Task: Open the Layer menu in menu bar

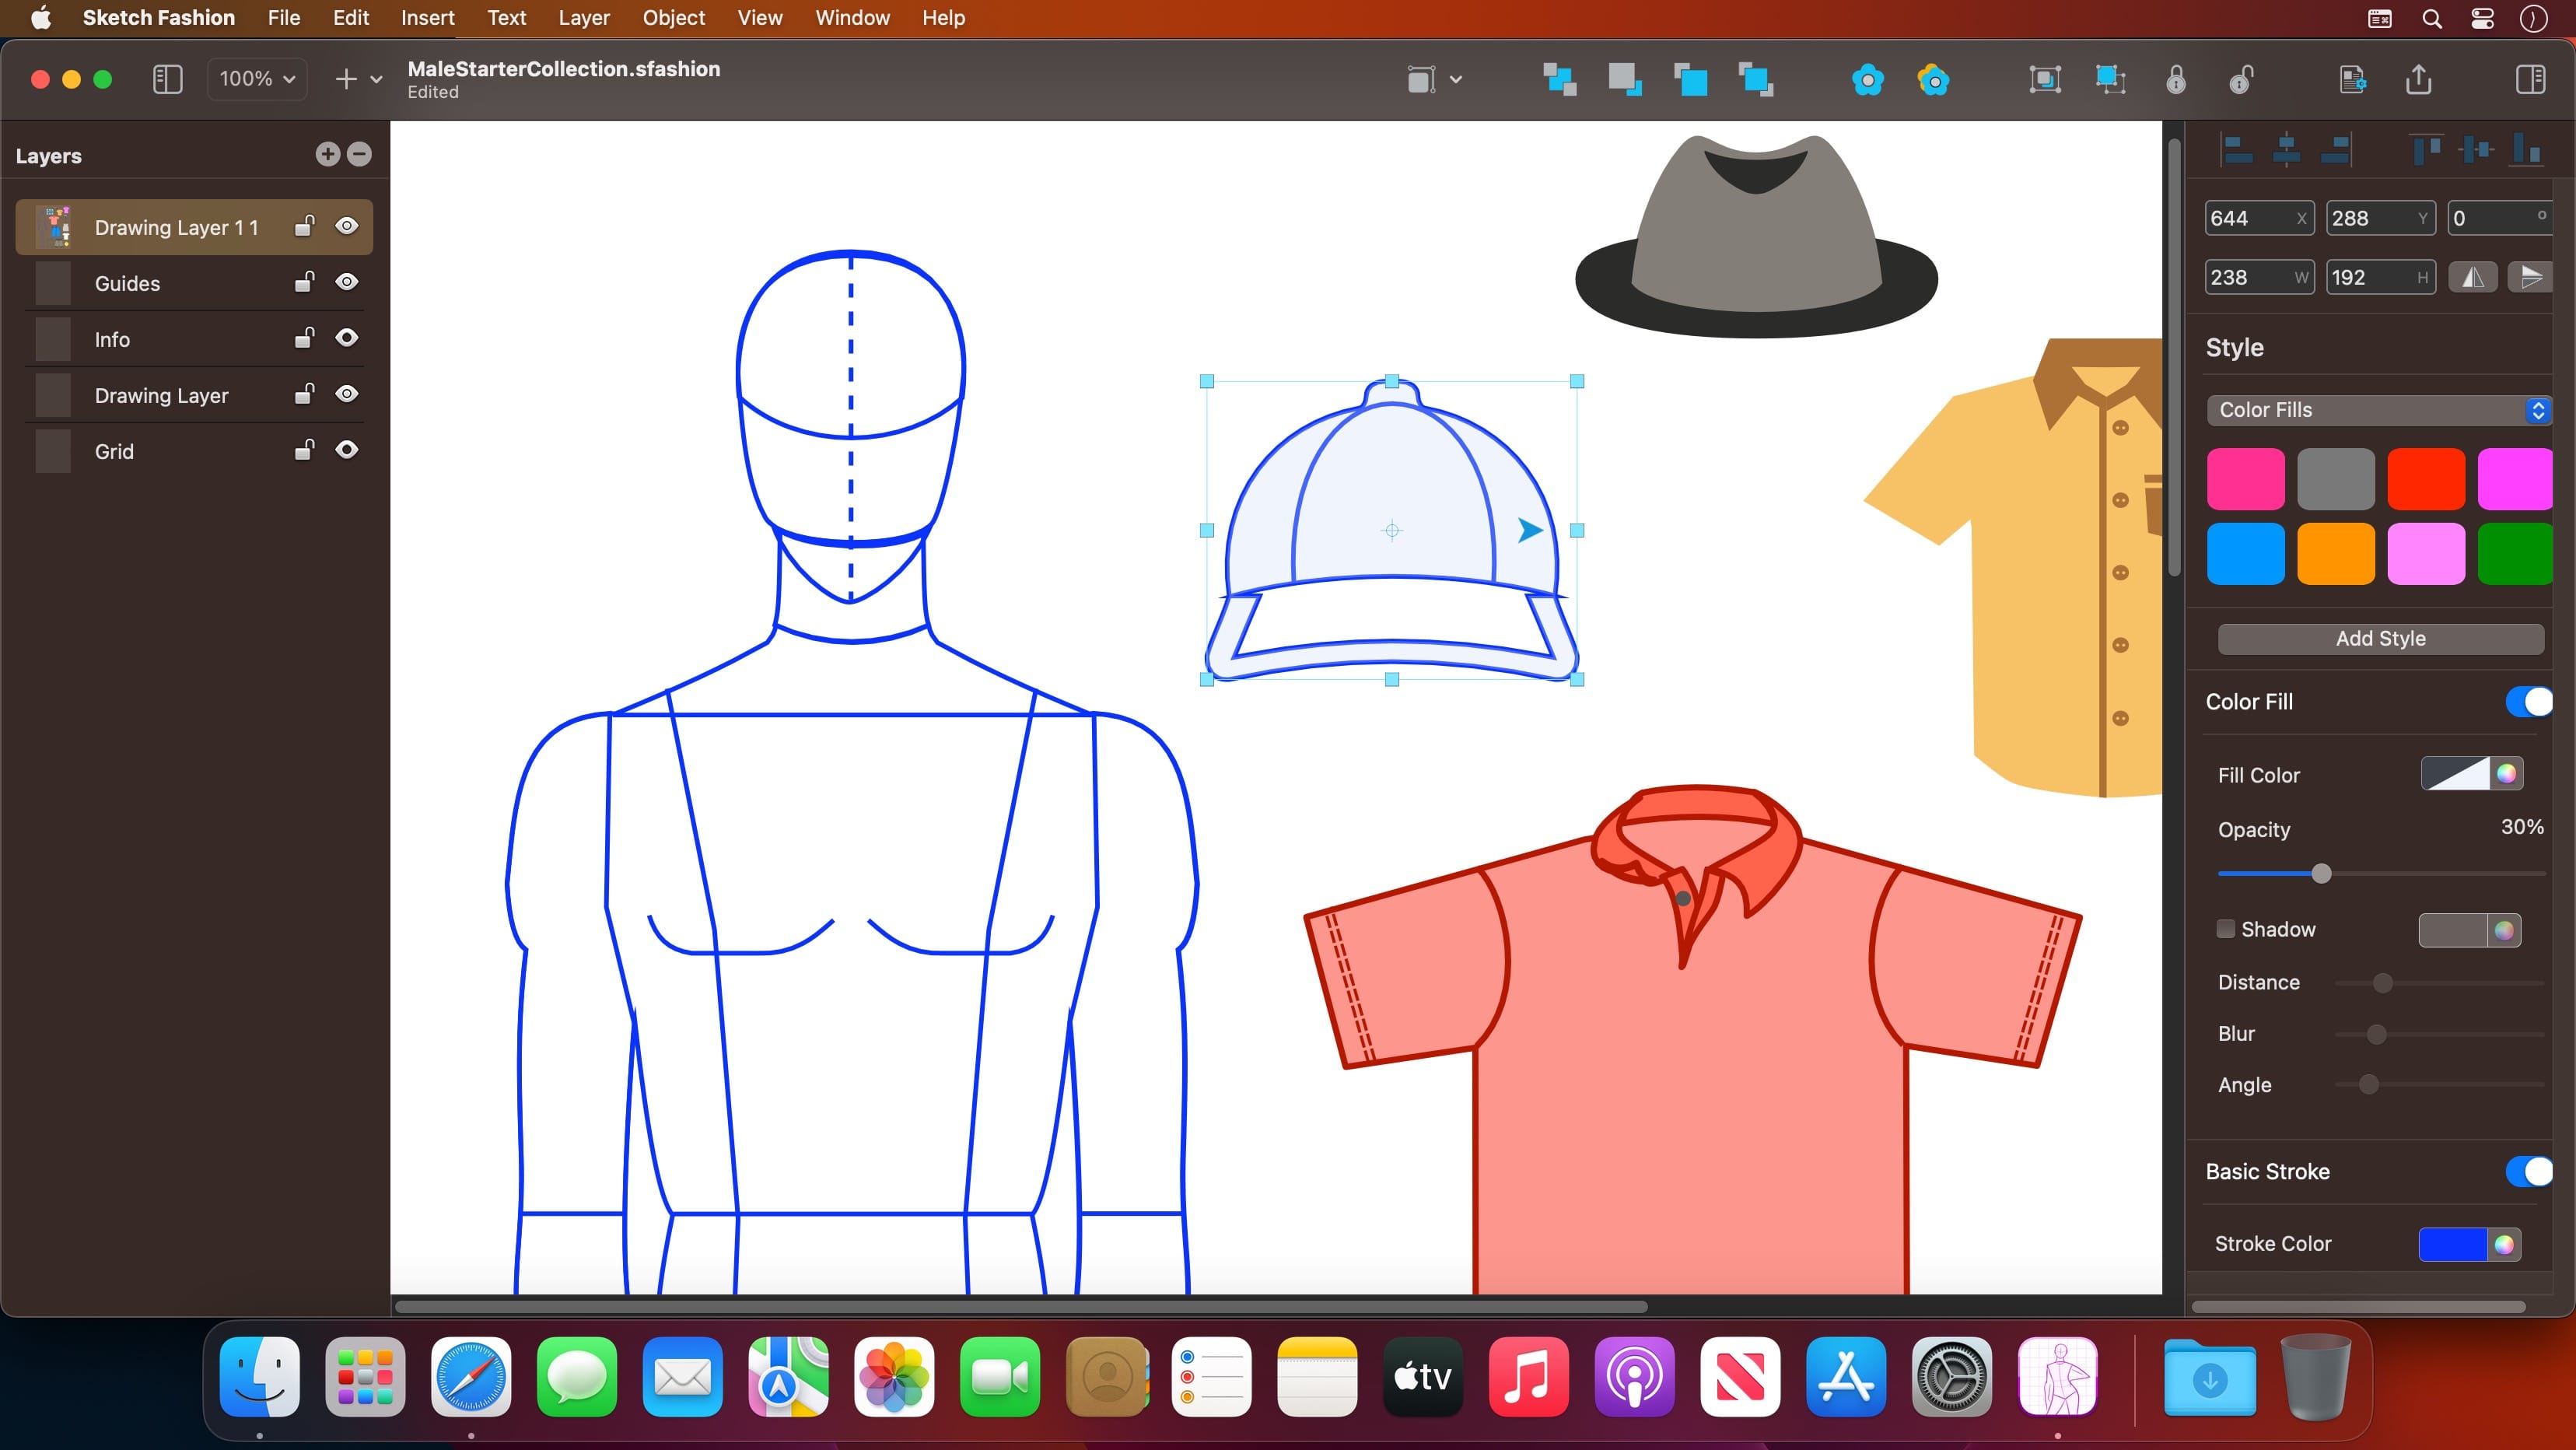Action: [x=583, y=18]
